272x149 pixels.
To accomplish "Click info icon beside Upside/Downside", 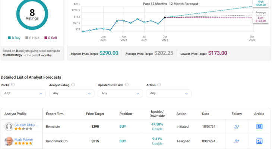I will point(127,85).
